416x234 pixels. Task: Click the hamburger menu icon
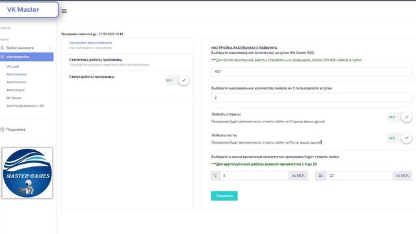(x=64, y=11)
